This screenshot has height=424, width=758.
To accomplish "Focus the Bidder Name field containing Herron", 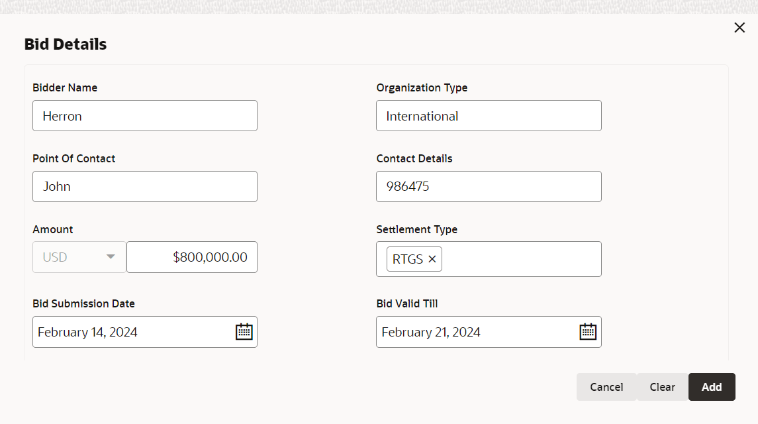I will coord(144,116).
